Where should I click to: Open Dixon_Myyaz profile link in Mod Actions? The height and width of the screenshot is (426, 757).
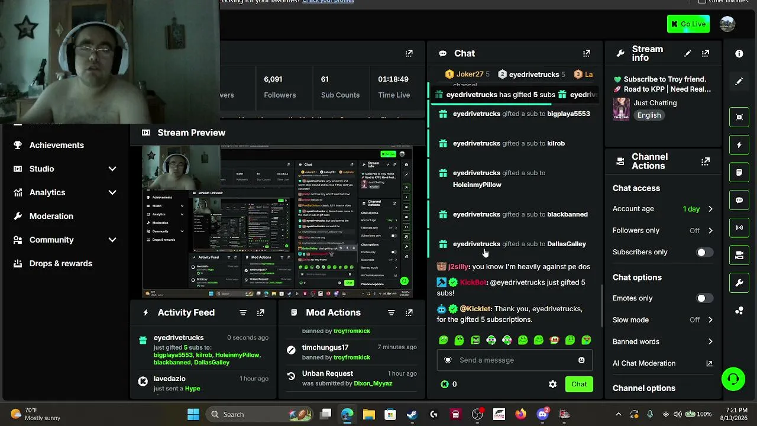pyautogui.click(x=373, y=383)
